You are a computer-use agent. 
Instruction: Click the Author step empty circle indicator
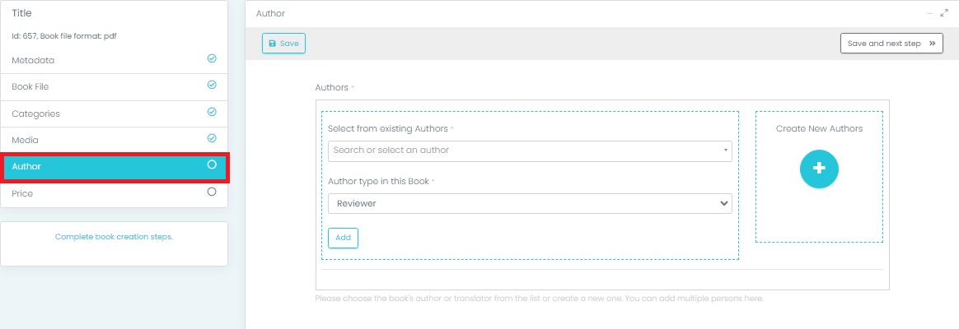pos(212,165)
